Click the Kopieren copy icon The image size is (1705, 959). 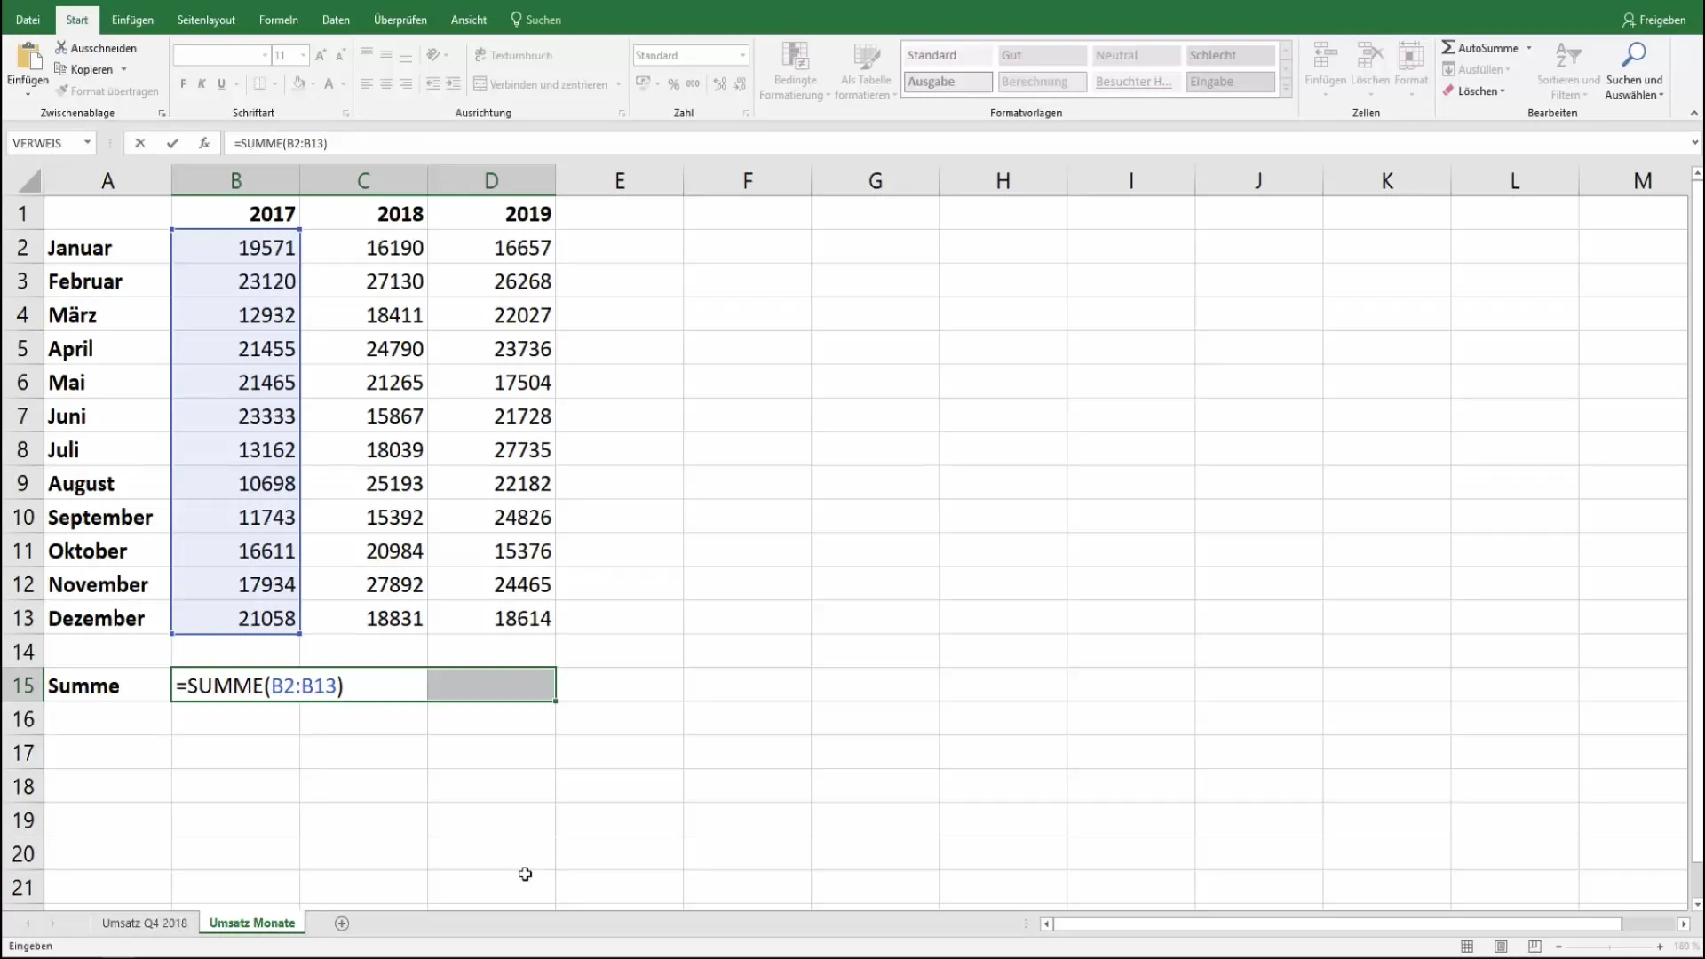pyautogui.click(x=61, y=69)
